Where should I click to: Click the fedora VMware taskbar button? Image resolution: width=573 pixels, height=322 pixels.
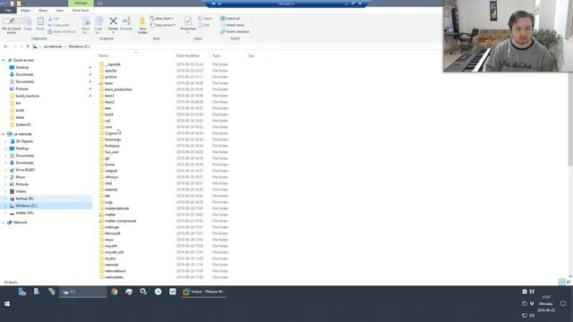click(x=204, y=292)
